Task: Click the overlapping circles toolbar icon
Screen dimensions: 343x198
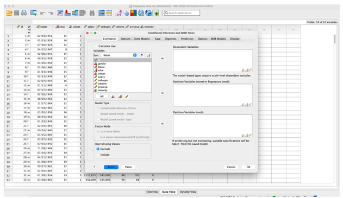Action: tap(126, 13)
